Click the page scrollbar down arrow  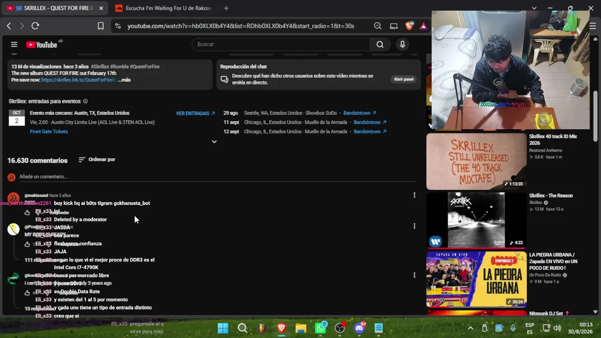[596, 312]
